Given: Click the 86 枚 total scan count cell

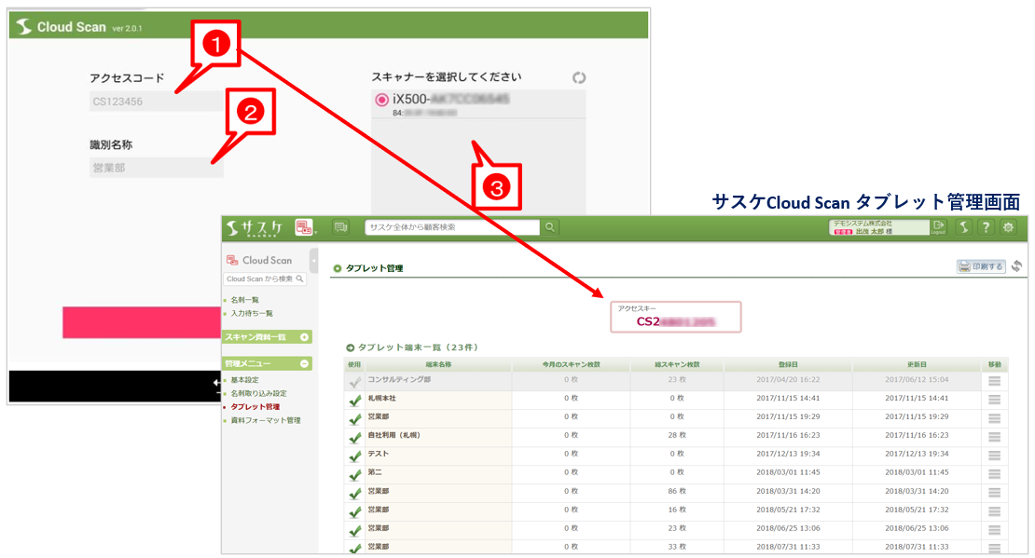Looking at the screenshot, I should [677, 491].
